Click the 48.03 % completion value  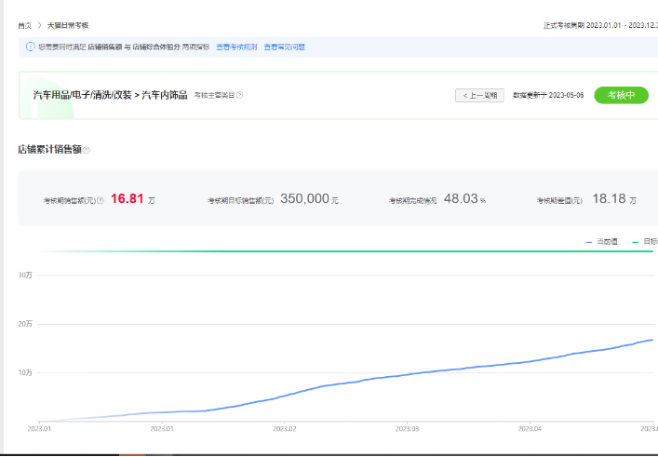click(x=464, y=199)
